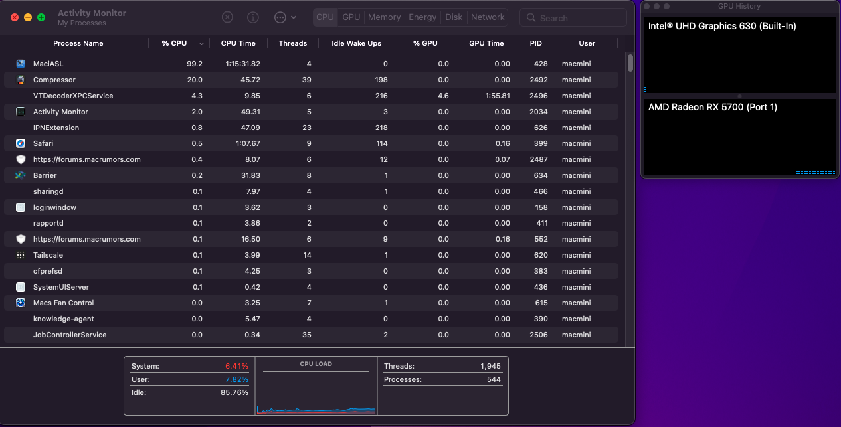Switch to the GPU tab
Viewport: 841px width, 427px height.
[351, 17]
